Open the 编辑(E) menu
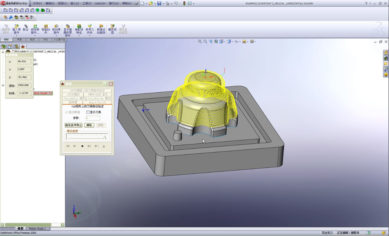The image size is (389, 236). pyautogui.click(x=50, y=3)
